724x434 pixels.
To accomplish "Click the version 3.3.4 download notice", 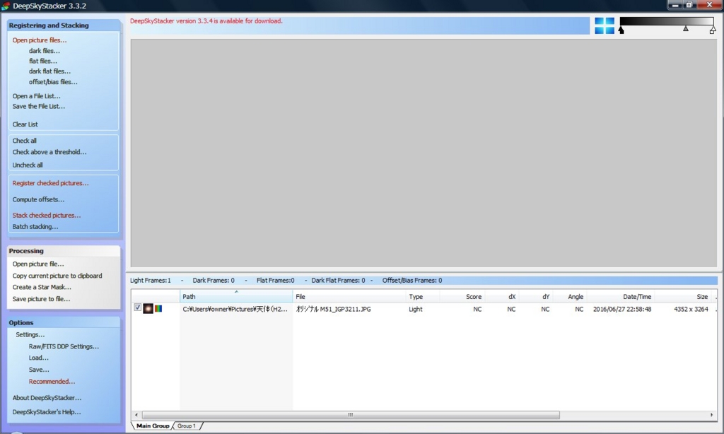I will [206, 20].
